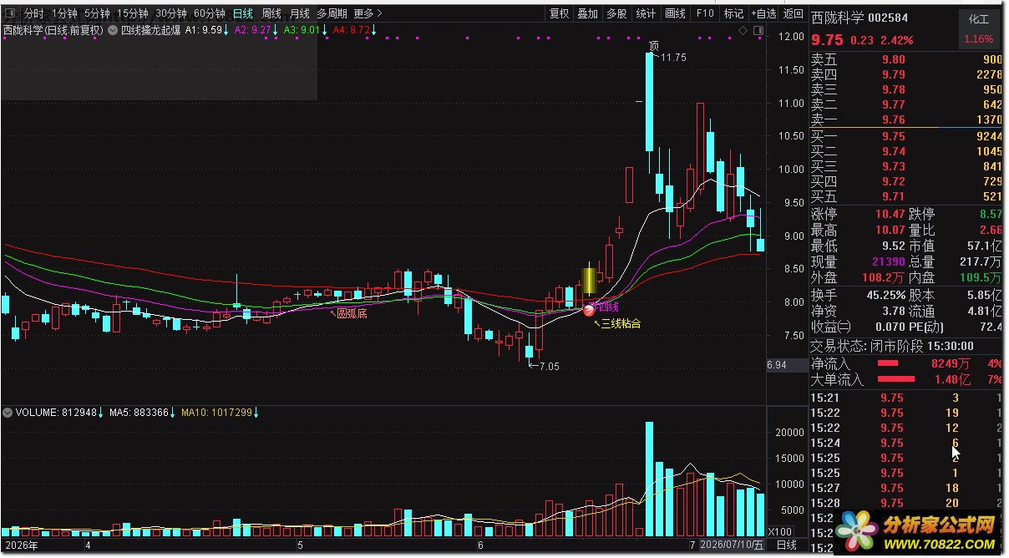The image size is (1009, 558).
Task: Expand the 更多 periods menu
Action: pyautogui.click(x=368, y=13)
